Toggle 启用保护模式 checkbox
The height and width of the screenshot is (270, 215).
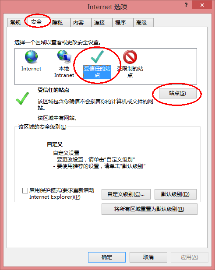tap(25, 190)
